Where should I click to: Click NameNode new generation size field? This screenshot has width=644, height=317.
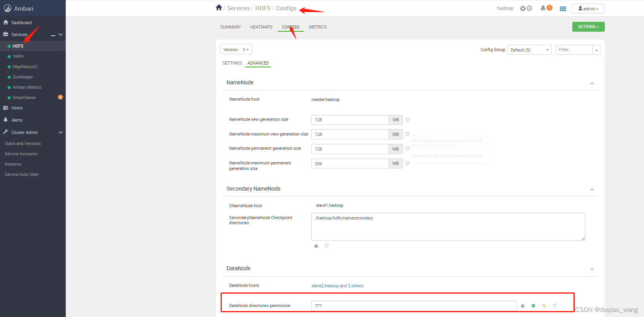(350, 120)
